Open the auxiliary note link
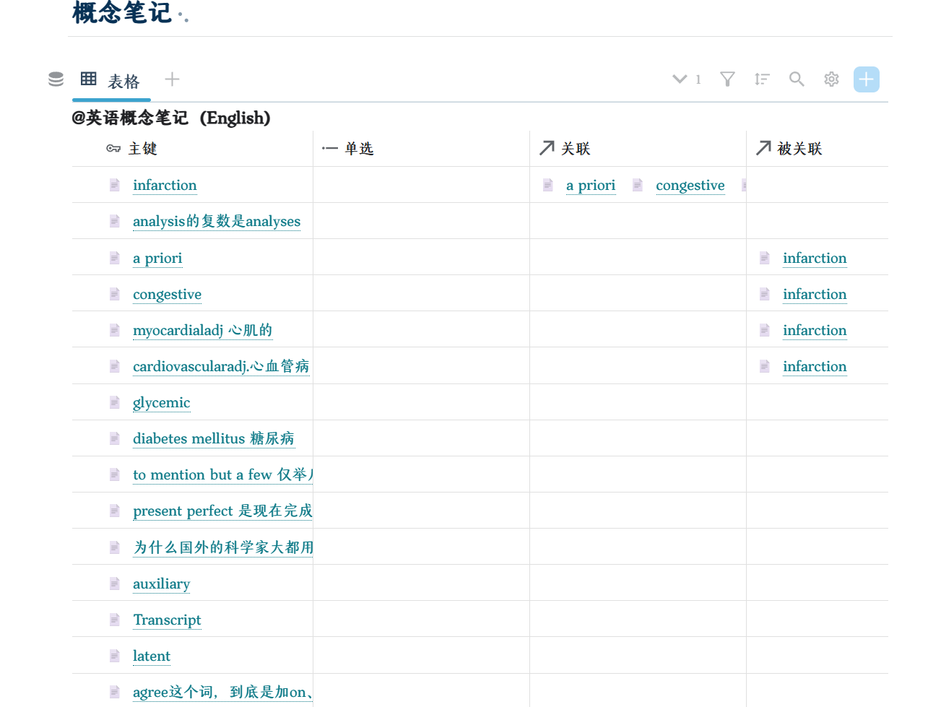This screenshot has height=707, width=941. coord(161,584)
